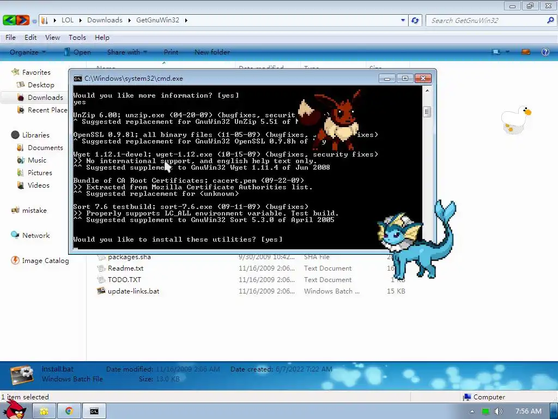
Task: Click the Angry Birds start button
Action: [15, 410]
